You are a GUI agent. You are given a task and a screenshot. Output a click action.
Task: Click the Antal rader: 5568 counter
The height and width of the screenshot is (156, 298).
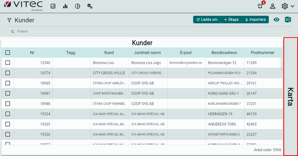(267, 150)
